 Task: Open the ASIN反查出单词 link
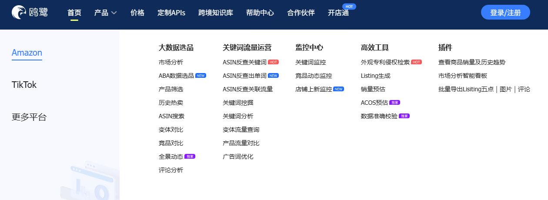pos(244,76)
